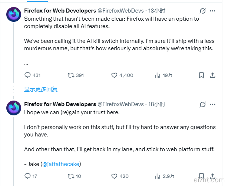Retweet the first tweet with 391 reposts
Image resolution: width=228 pixels, height=186 pixels.
(x=70, y=75)
